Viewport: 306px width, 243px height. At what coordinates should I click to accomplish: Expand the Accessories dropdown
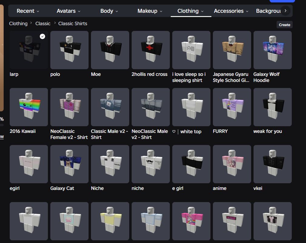[231, 11]
